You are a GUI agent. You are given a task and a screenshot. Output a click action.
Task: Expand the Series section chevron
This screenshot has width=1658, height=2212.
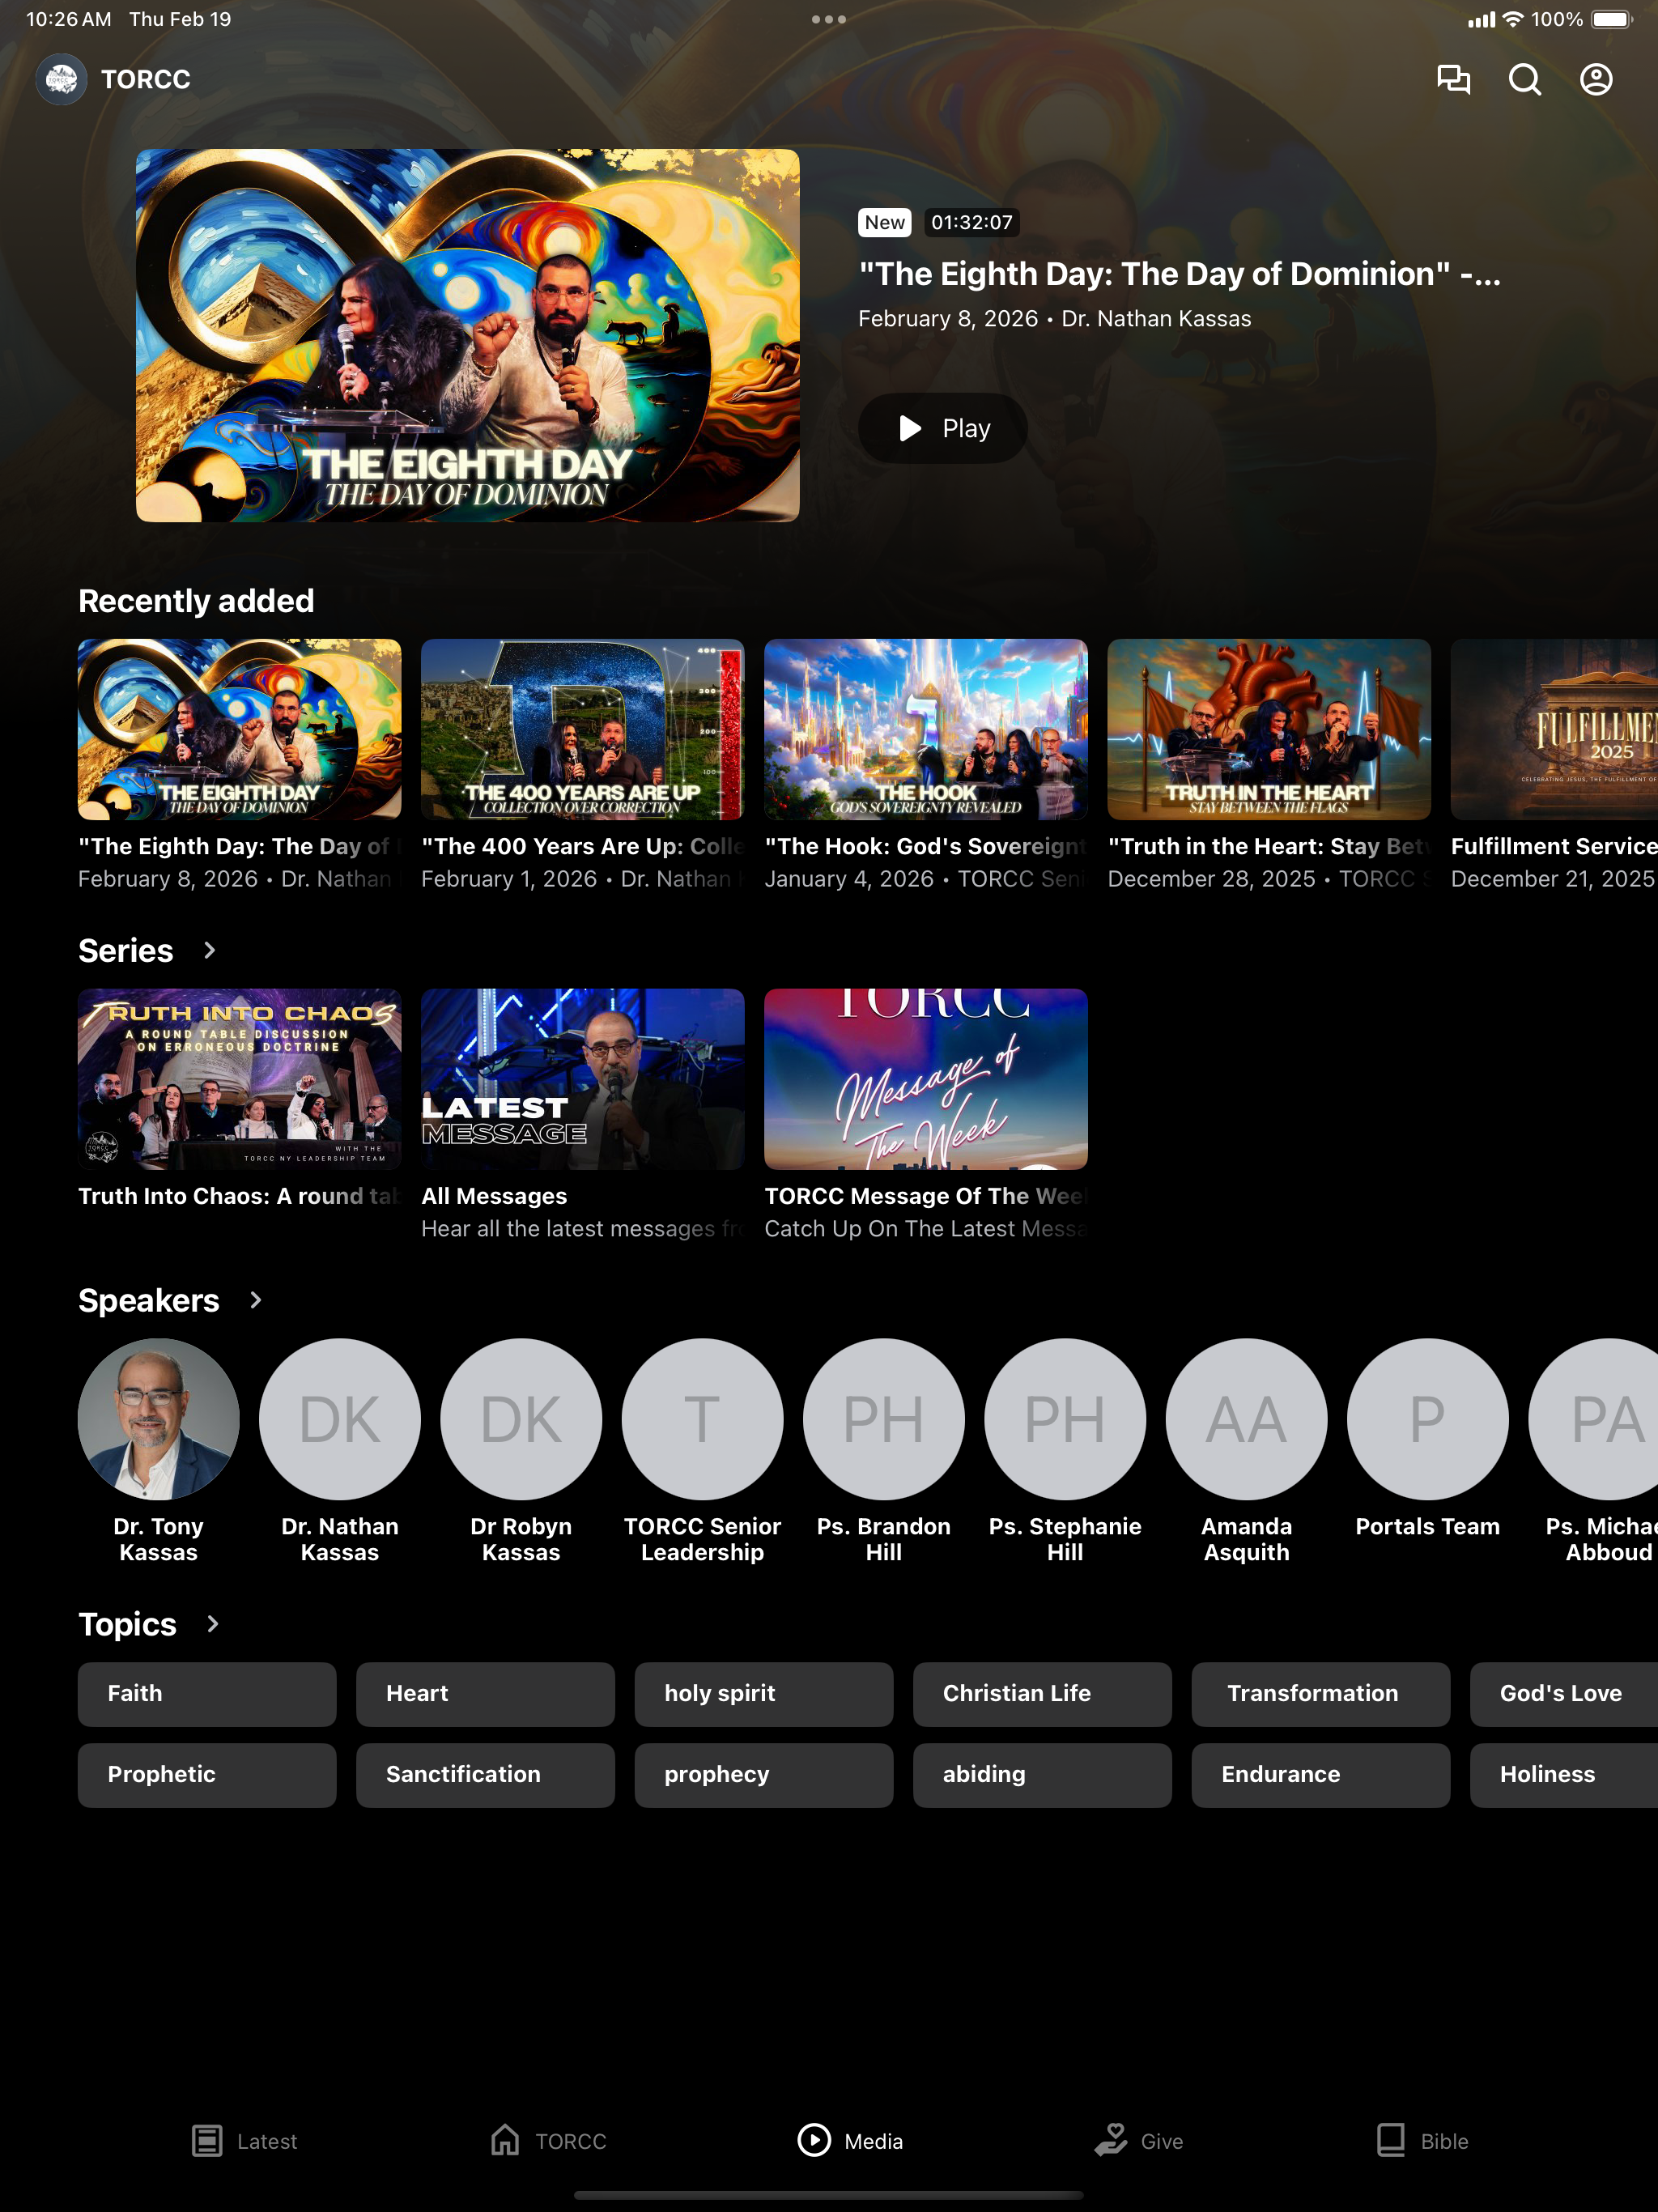pyautogui.click(x=209, y=950)
